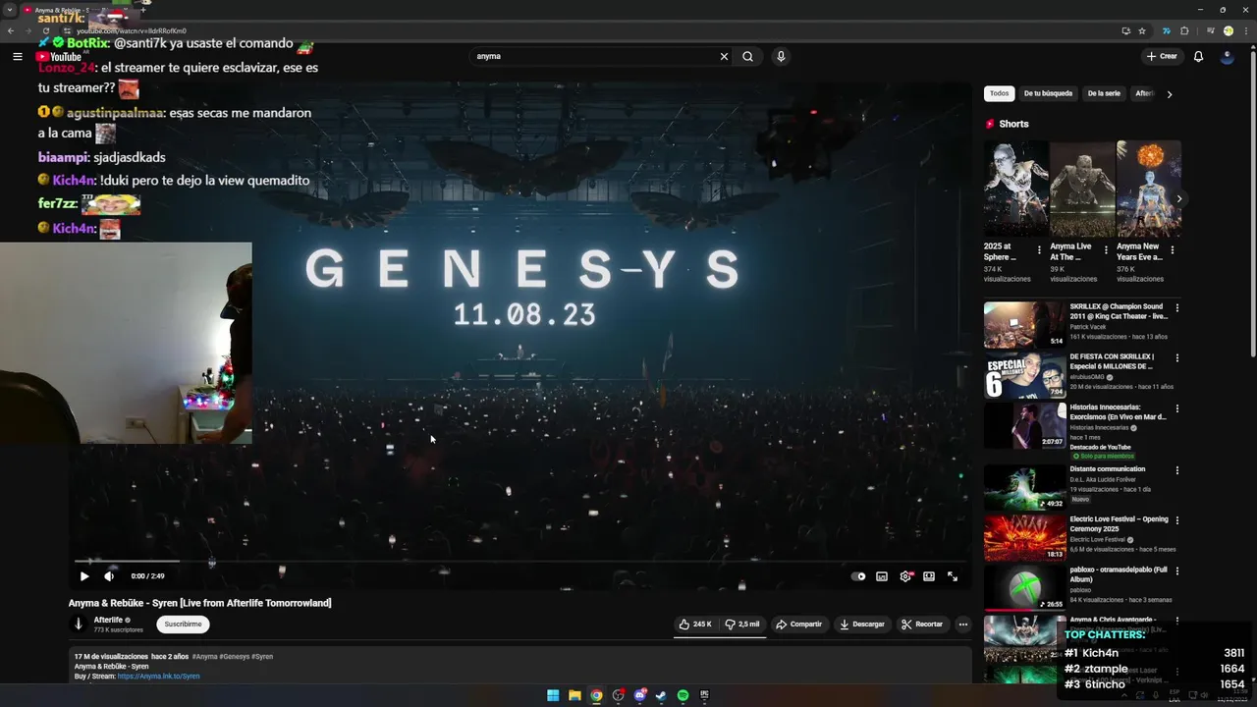Image resolution: width=1257 pixels, height=707 pixels.
Task: Open the Anyma New Years Eve short
Action: (x=1148, y=189)
